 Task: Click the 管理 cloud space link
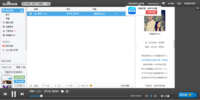point(18,67)
